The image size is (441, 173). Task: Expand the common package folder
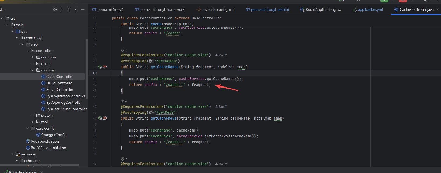(33, 57)
